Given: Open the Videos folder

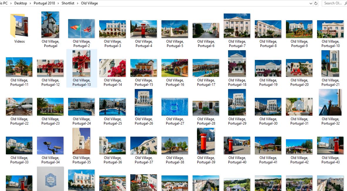Looking at the screenshot, I should (x=19, y=26).
